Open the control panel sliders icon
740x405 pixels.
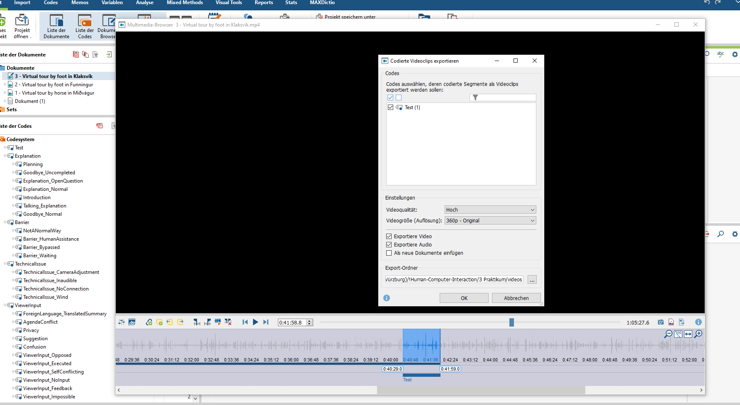122,322
